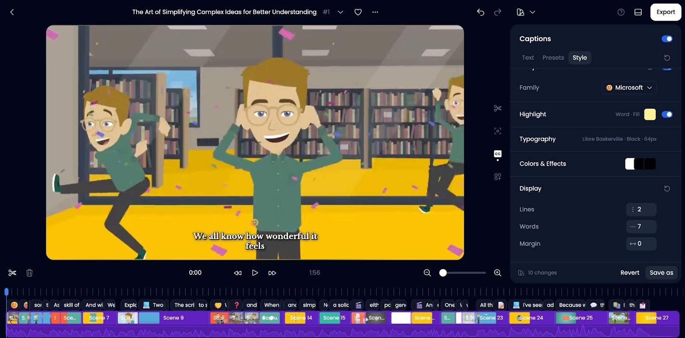
Task: Disable the Highlight toggle
Action: pos(667,114)
